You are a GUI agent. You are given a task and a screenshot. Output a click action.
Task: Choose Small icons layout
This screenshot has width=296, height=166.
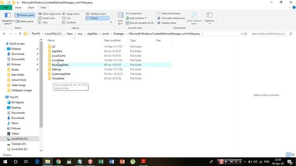[47, 18]
